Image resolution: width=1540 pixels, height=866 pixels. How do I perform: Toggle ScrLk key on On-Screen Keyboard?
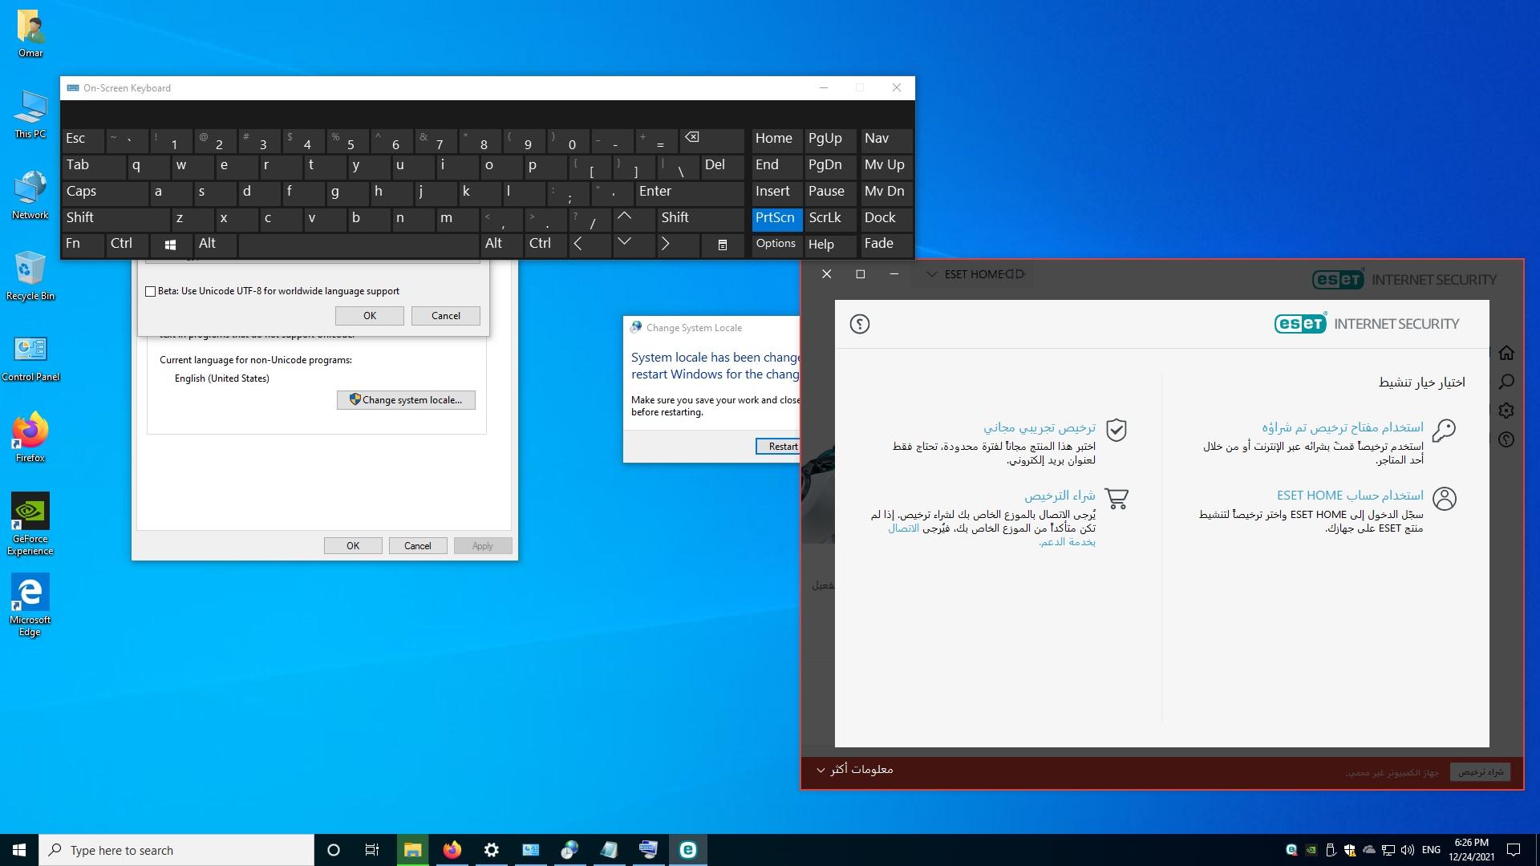click(x=830, y=218)
